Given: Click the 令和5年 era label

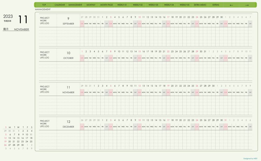Looking at the screenshot, I should [8, 21].
